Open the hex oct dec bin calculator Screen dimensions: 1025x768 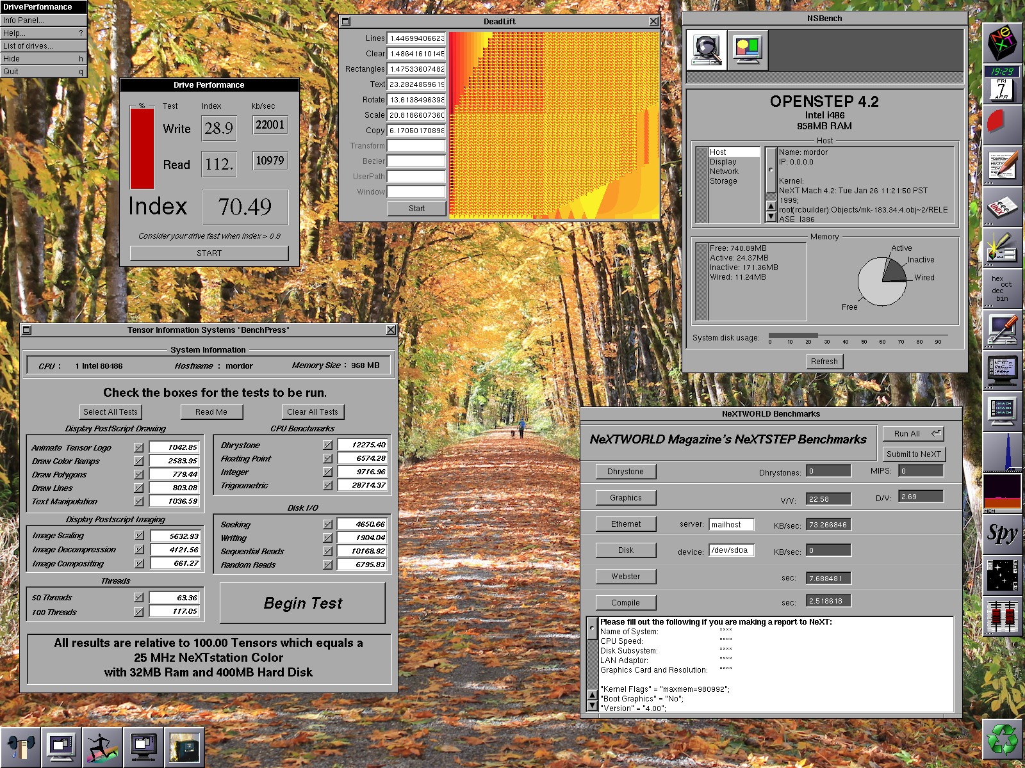pos(1003,289)
